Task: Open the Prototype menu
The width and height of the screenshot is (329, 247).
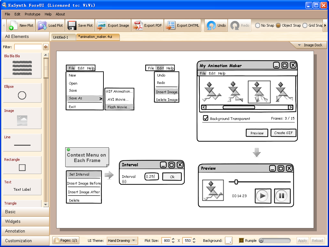Action: point(32,14)
